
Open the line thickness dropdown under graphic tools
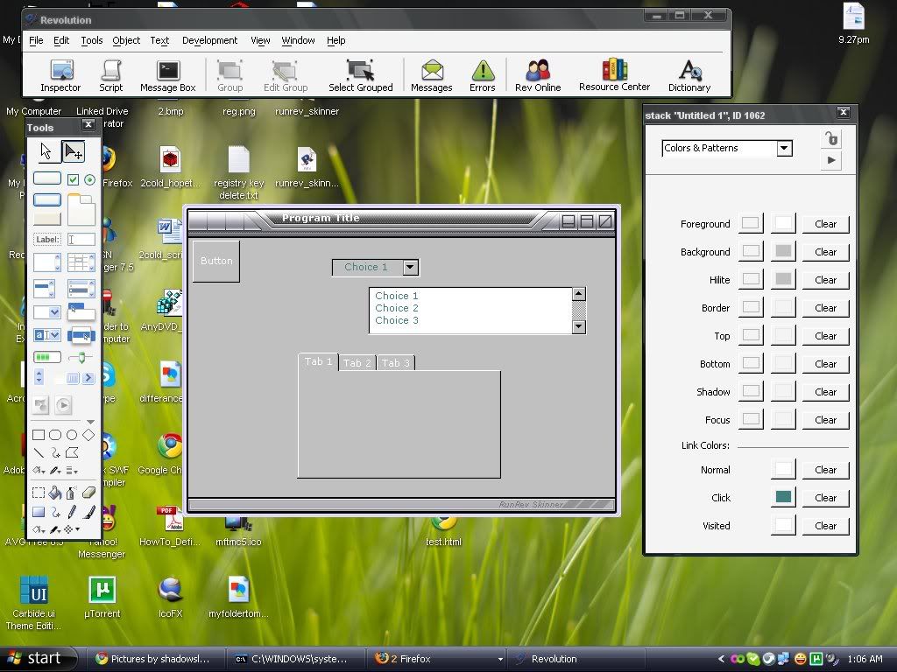pos(72,471)
